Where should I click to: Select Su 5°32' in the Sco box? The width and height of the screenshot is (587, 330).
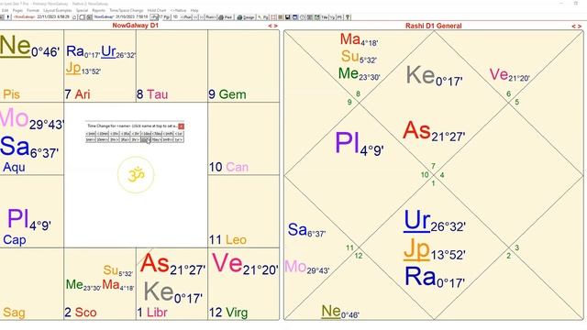(x=118, y=270)
